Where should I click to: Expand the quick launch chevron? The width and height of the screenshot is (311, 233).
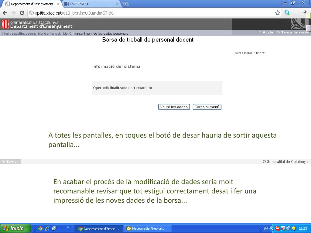pyautogui.click(x=68, y=227)
